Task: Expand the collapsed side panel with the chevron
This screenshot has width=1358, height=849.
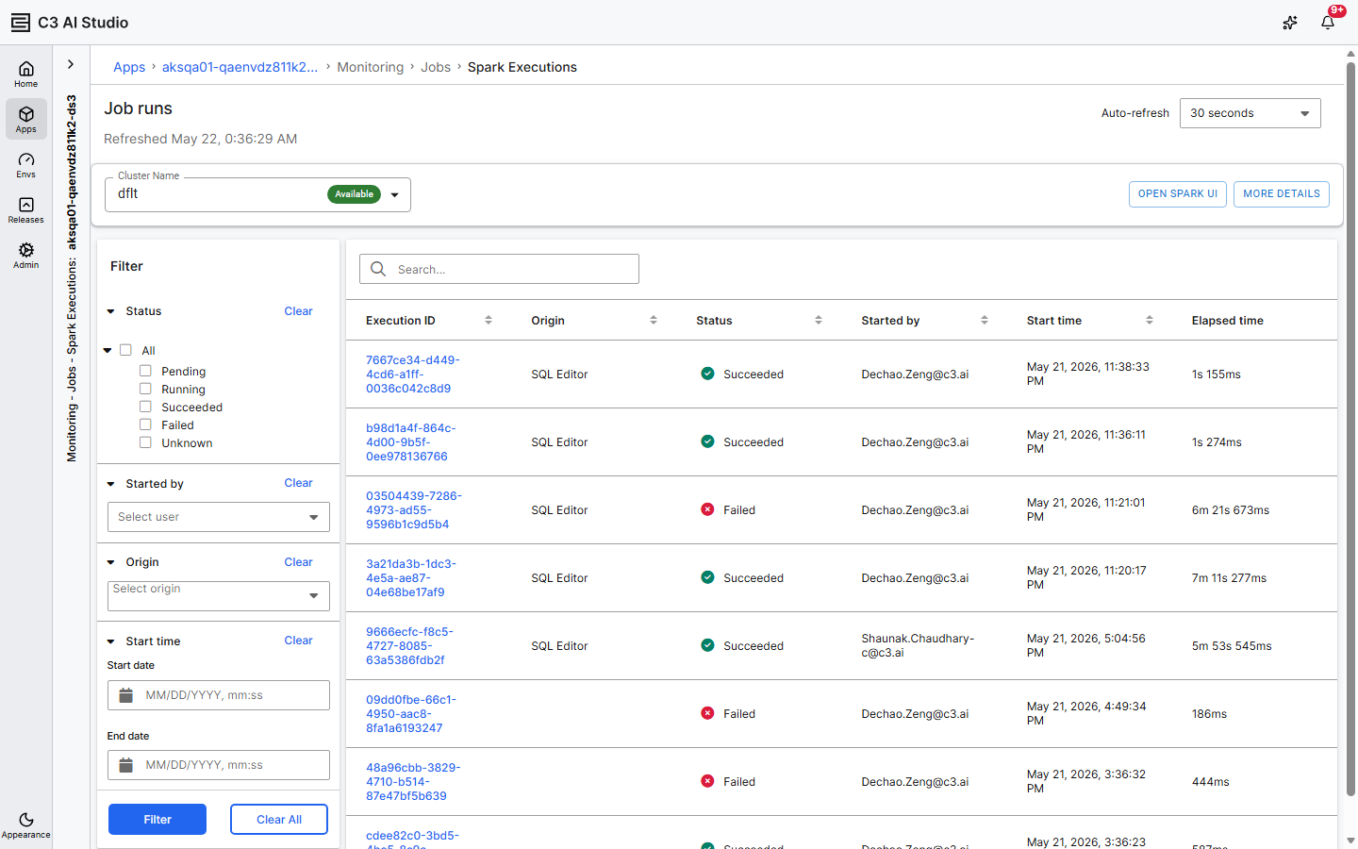Action: (x=71, y=64)
